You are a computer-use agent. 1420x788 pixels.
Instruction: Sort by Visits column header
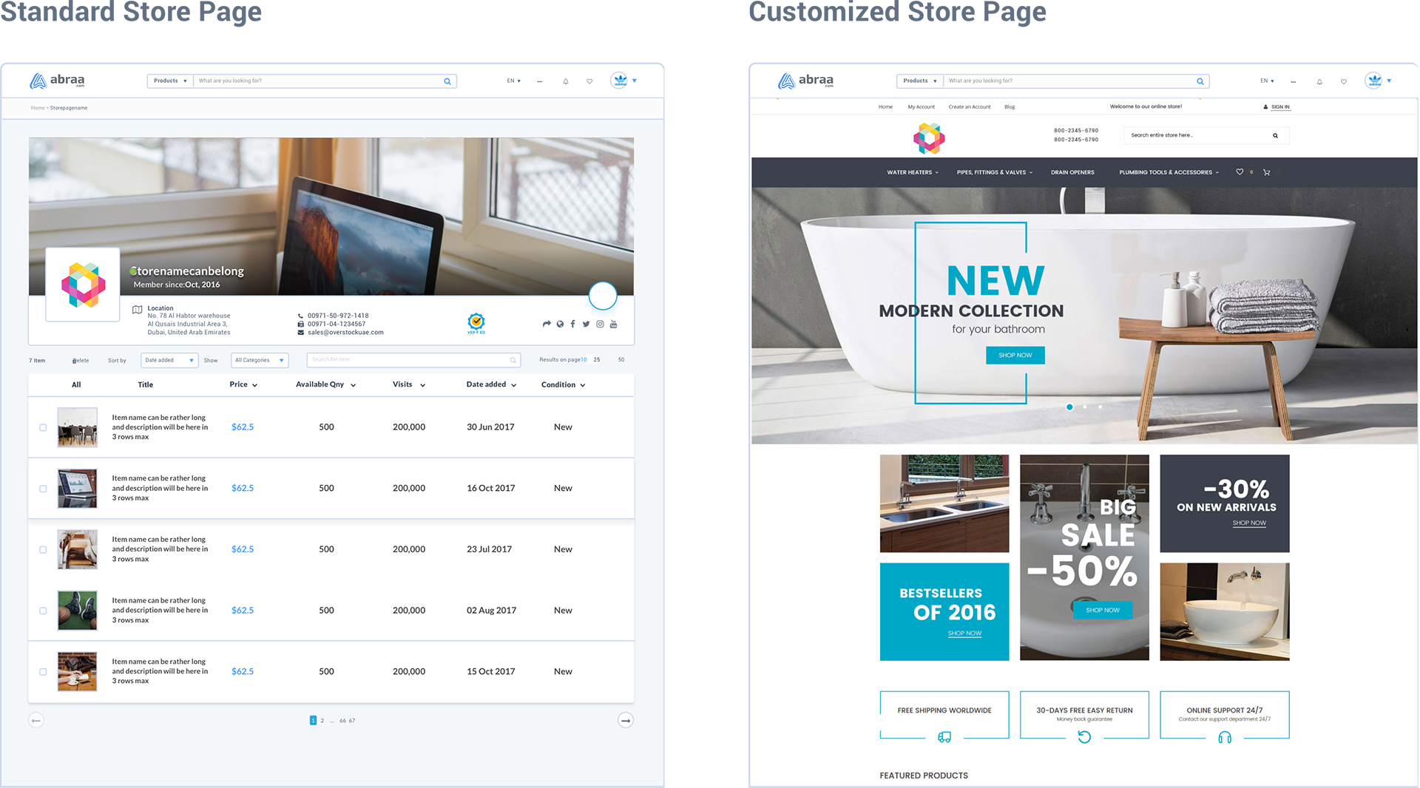409,384
